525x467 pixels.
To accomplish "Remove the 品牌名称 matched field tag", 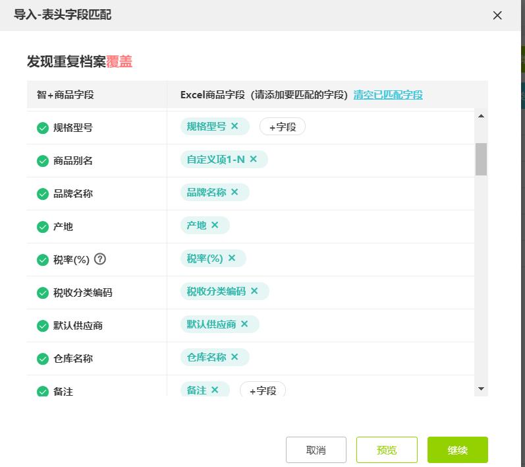I will pos(235,192).
